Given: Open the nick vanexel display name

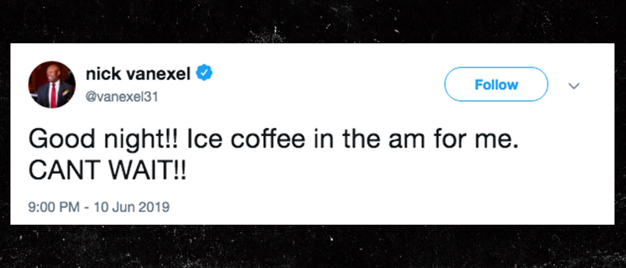Looking at the screenshot, I should pos(138,75).
